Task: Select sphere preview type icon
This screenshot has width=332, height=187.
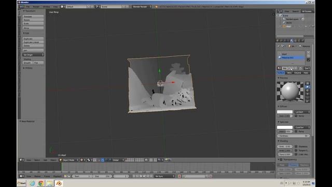Action: 308,87
